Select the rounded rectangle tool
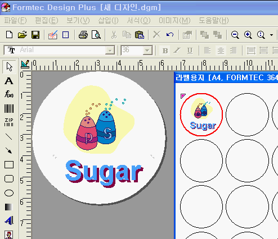Viewport: 278px width, 239px height. tap(9, 178)
